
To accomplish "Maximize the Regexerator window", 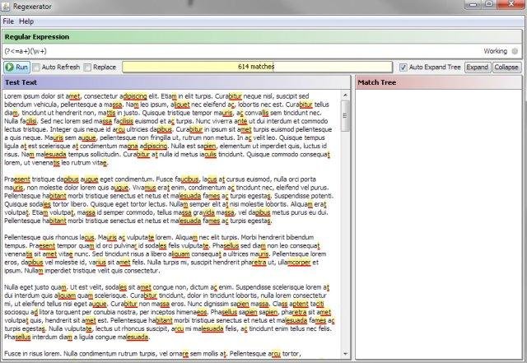I will pyautogui.click(x=489, y=4).
